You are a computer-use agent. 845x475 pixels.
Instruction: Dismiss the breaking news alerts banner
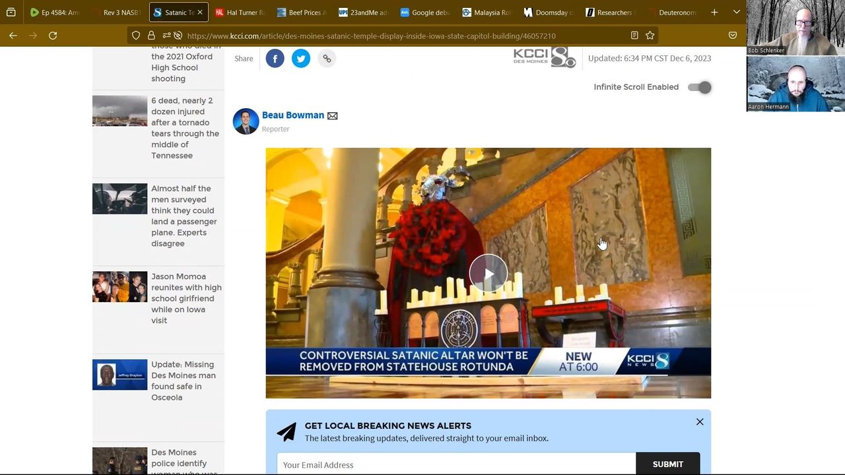(700, 422)
